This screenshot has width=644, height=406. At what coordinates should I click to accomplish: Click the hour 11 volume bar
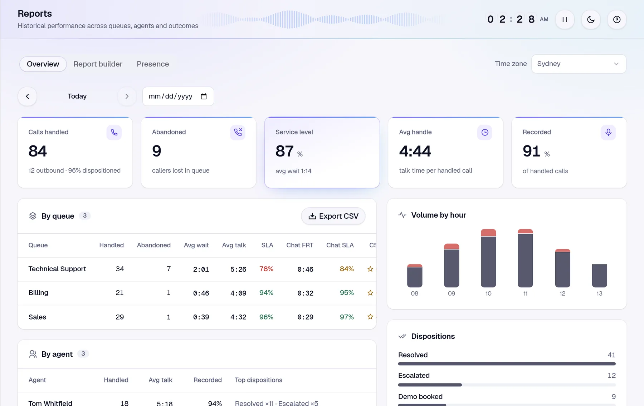pyautogui.click(x=525, y=258)
